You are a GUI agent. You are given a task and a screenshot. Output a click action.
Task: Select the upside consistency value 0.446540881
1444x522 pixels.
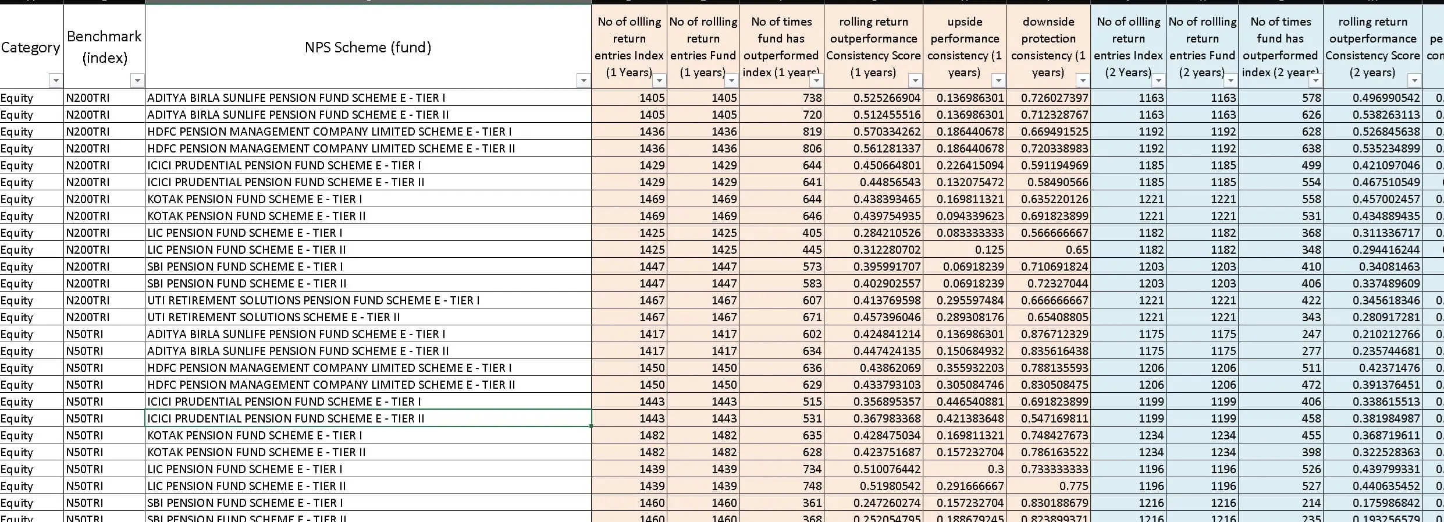(965, 402)
